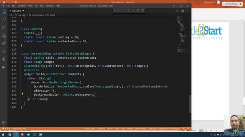
Task: Open the File menu
Action: tap(8, 6)
